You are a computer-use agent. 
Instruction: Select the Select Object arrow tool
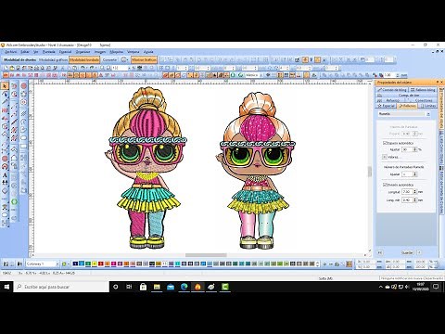click(5, 86)
